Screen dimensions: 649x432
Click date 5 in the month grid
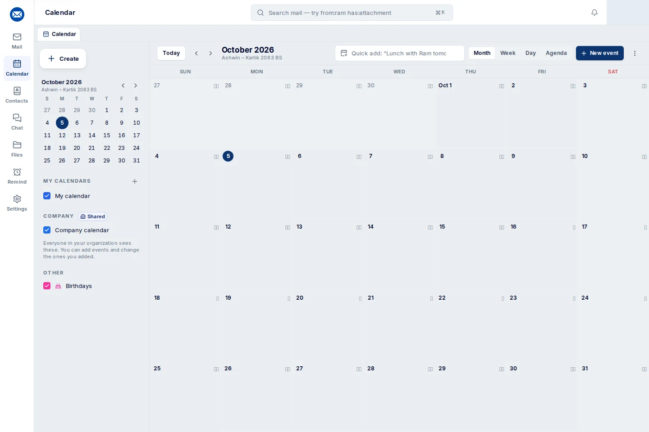(228, 156)
